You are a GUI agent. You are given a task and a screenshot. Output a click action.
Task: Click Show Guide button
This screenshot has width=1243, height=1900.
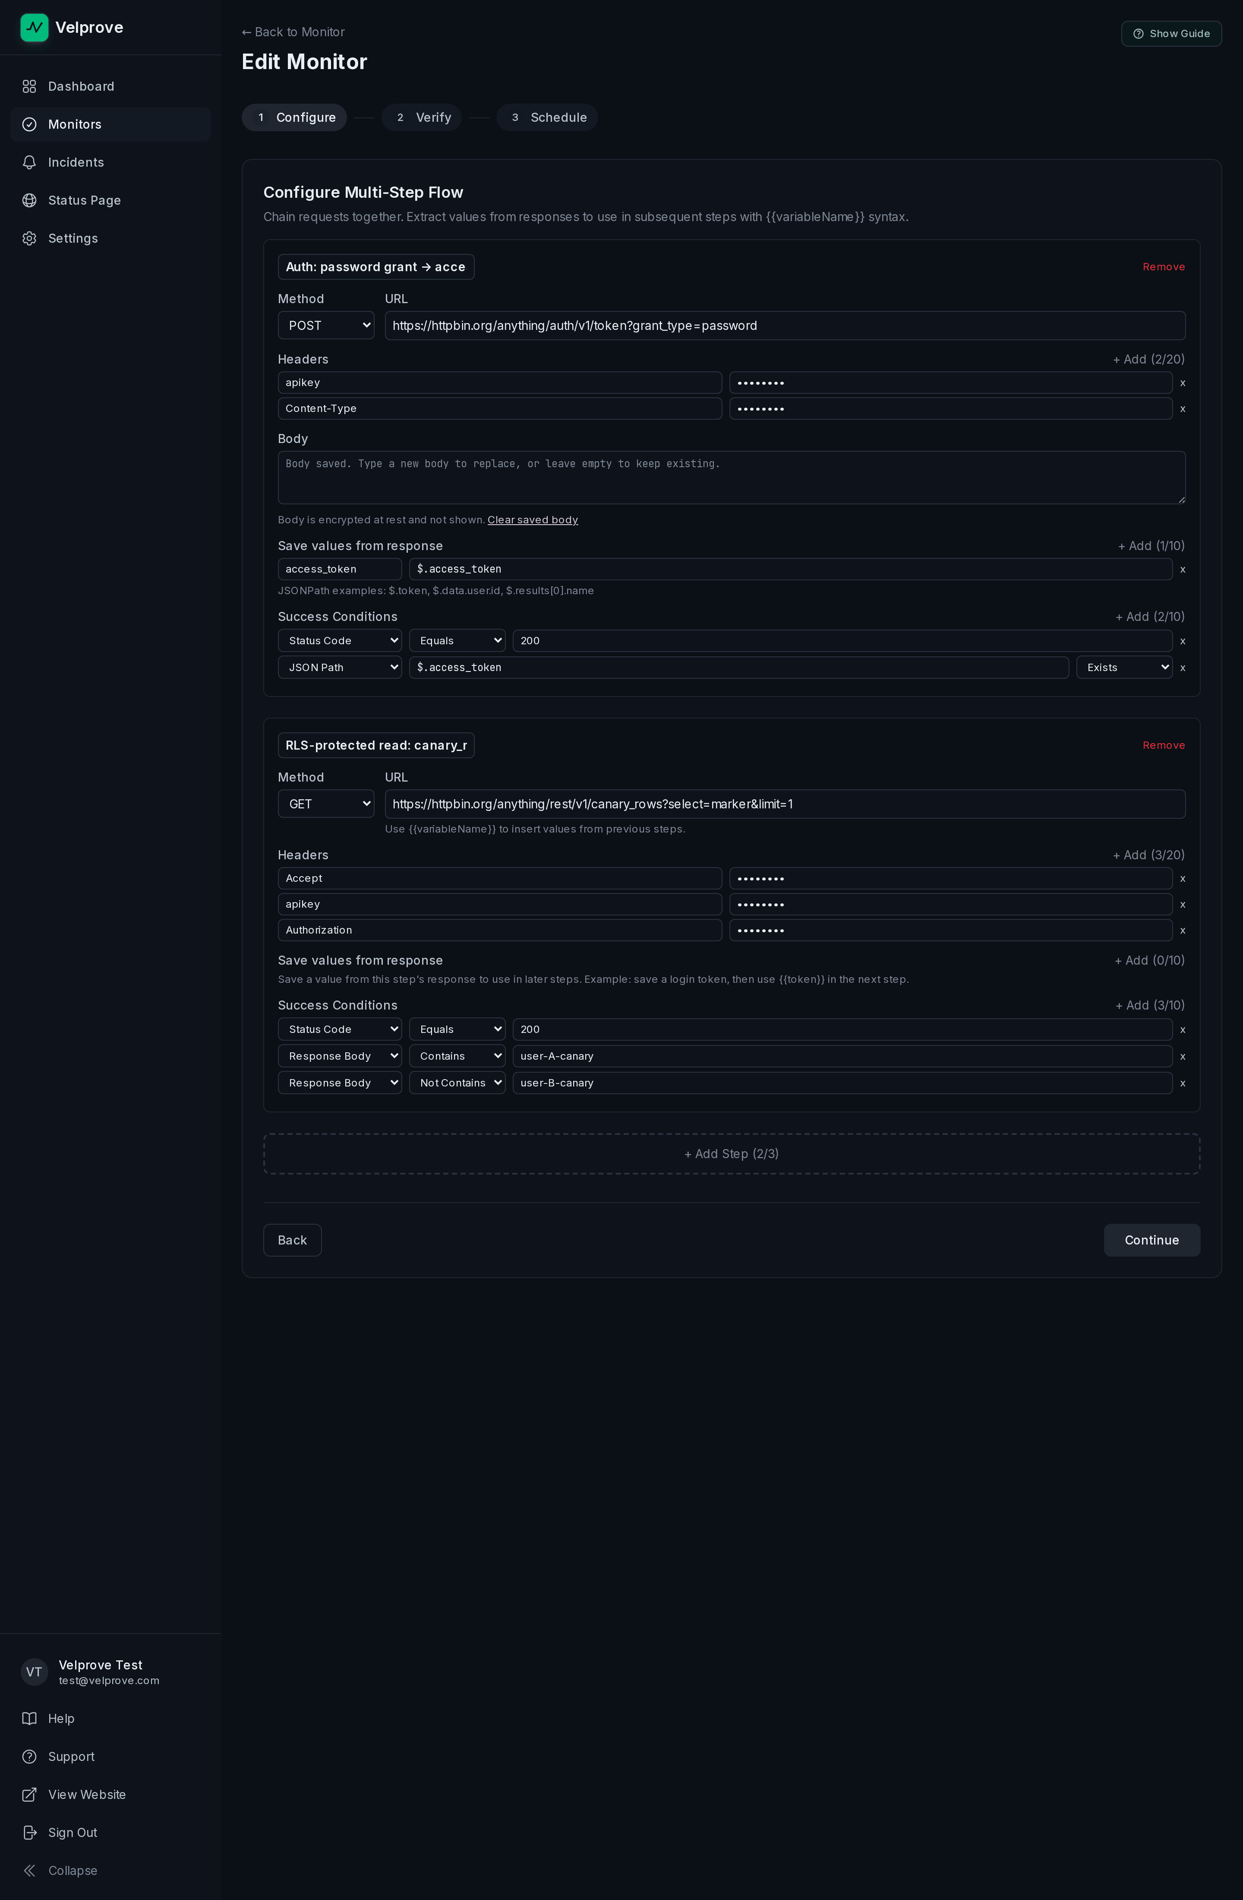pyautogui.click(x=1171, y=34)
